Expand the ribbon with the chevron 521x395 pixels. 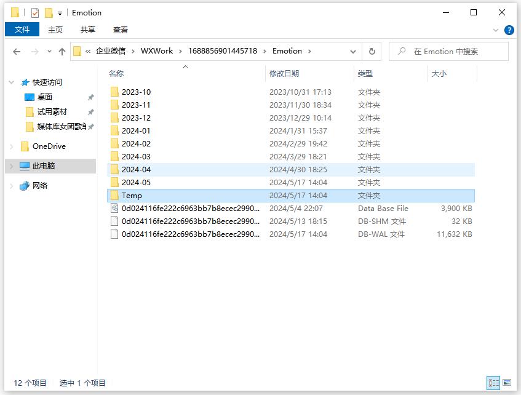coord(496,30)
